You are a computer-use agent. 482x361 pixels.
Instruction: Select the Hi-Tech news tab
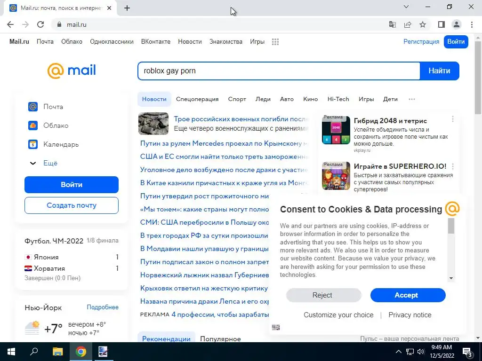tap(338, 99)
